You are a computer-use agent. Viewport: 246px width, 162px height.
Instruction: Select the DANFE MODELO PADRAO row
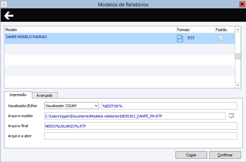click(x=120, y=38)
